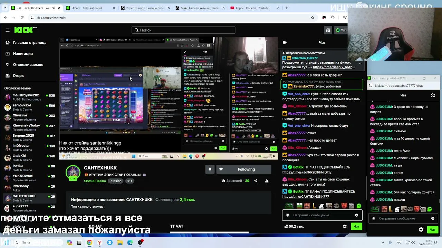Open melstroylive282 followed channel
The image size is (442, 248).
29,97
